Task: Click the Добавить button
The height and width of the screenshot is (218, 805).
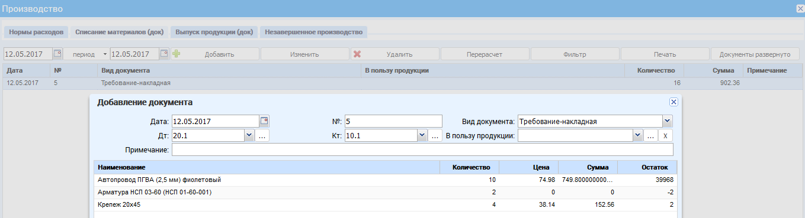Action: [215, 54]
